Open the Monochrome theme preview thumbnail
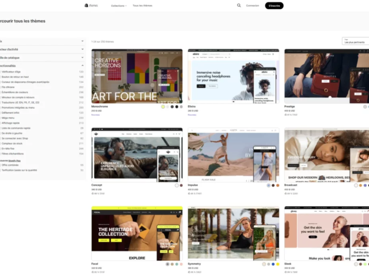This screenshot has width=369, height=276. tap(137, 76)
